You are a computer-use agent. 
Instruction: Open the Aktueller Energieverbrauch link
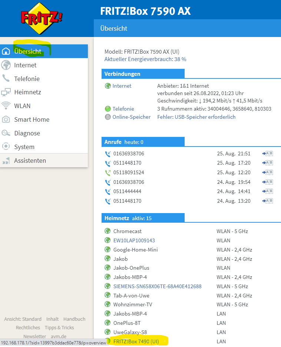[145, 59]
